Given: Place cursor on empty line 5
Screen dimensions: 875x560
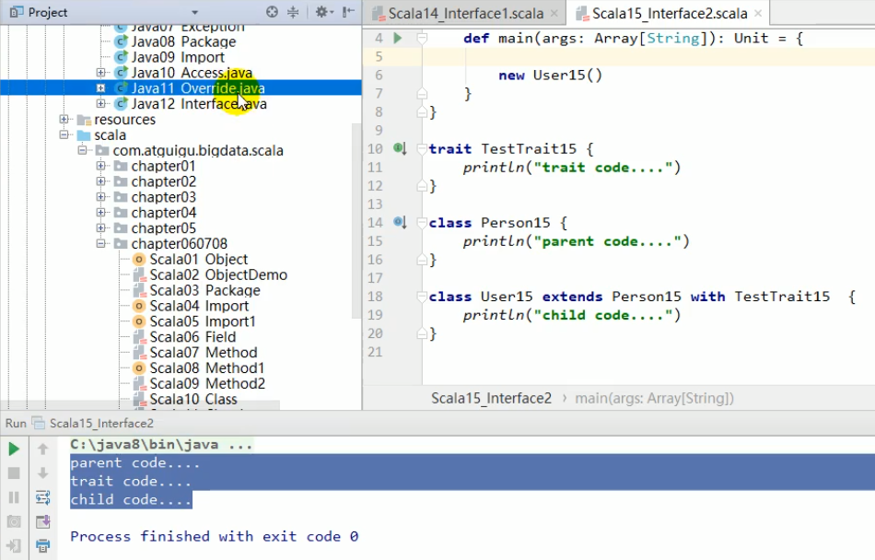Looking at the screenshot, I should pyautogui.click(x=648, y=56).
